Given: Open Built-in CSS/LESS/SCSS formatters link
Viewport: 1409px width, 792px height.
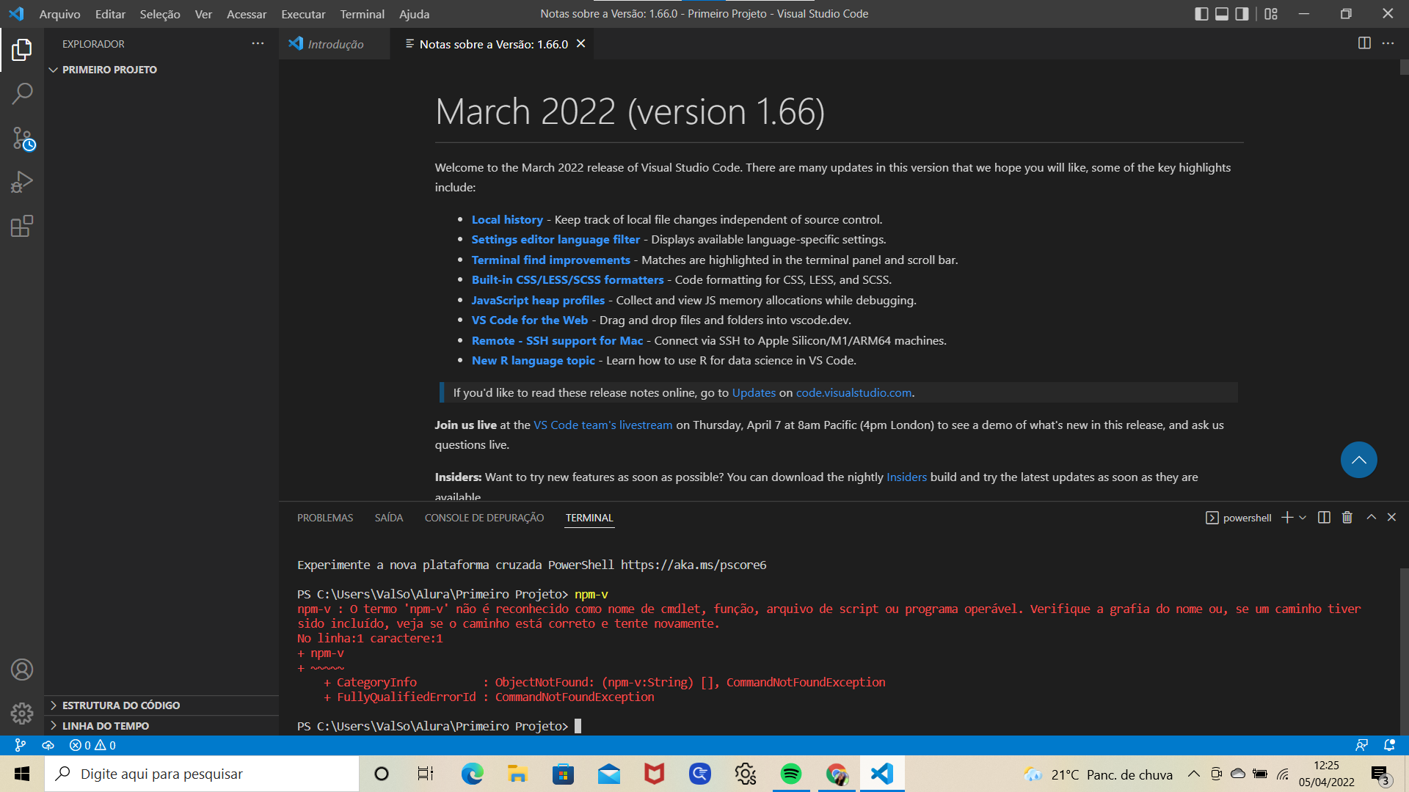Looking at the screenshot, I should point(567,279).
